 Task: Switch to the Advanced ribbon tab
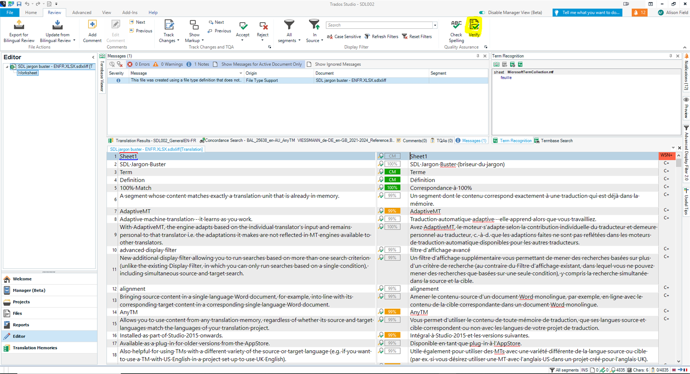(x=82, y=13)
